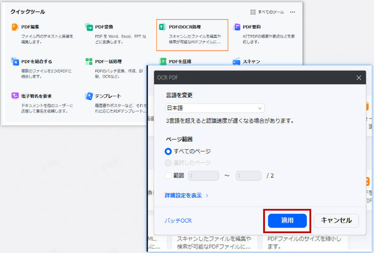Click the PDF編集 title text

click(30, 27)
